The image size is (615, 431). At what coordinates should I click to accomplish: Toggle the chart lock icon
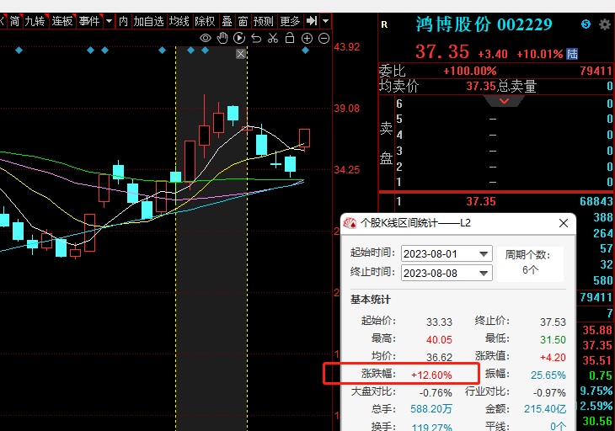click(290, 38)
